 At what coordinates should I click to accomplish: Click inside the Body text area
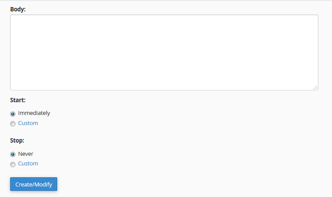164,52
